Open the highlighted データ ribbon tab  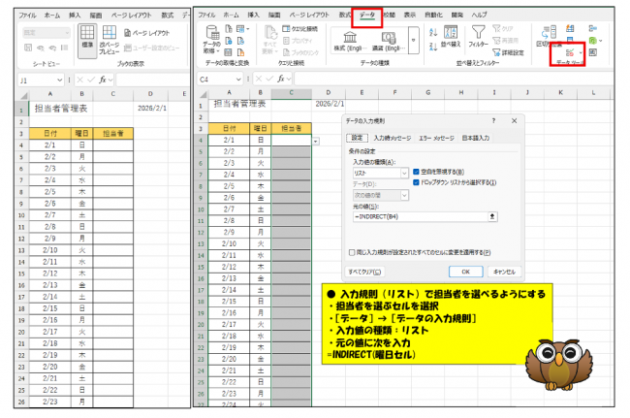(368, 16)
